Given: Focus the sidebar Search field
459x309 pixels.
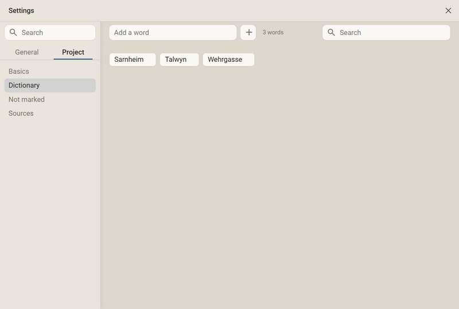Looking at the screenshot, I should (x=50, y=33).
